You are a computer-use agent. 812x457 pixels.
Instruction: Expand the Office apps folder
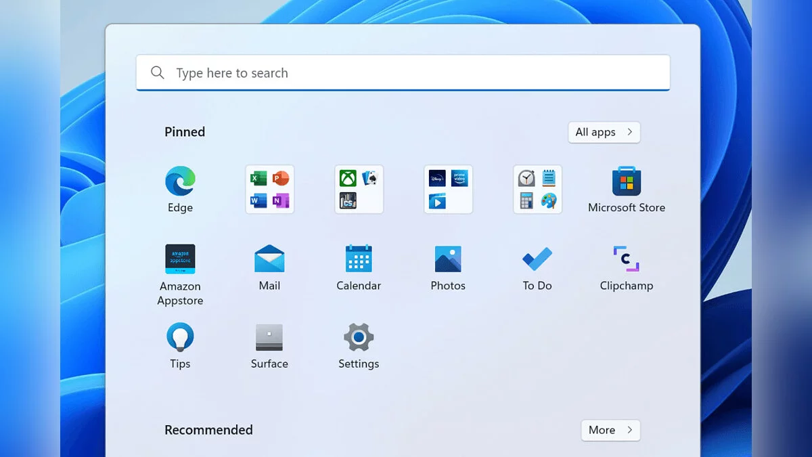click(269, 190)
